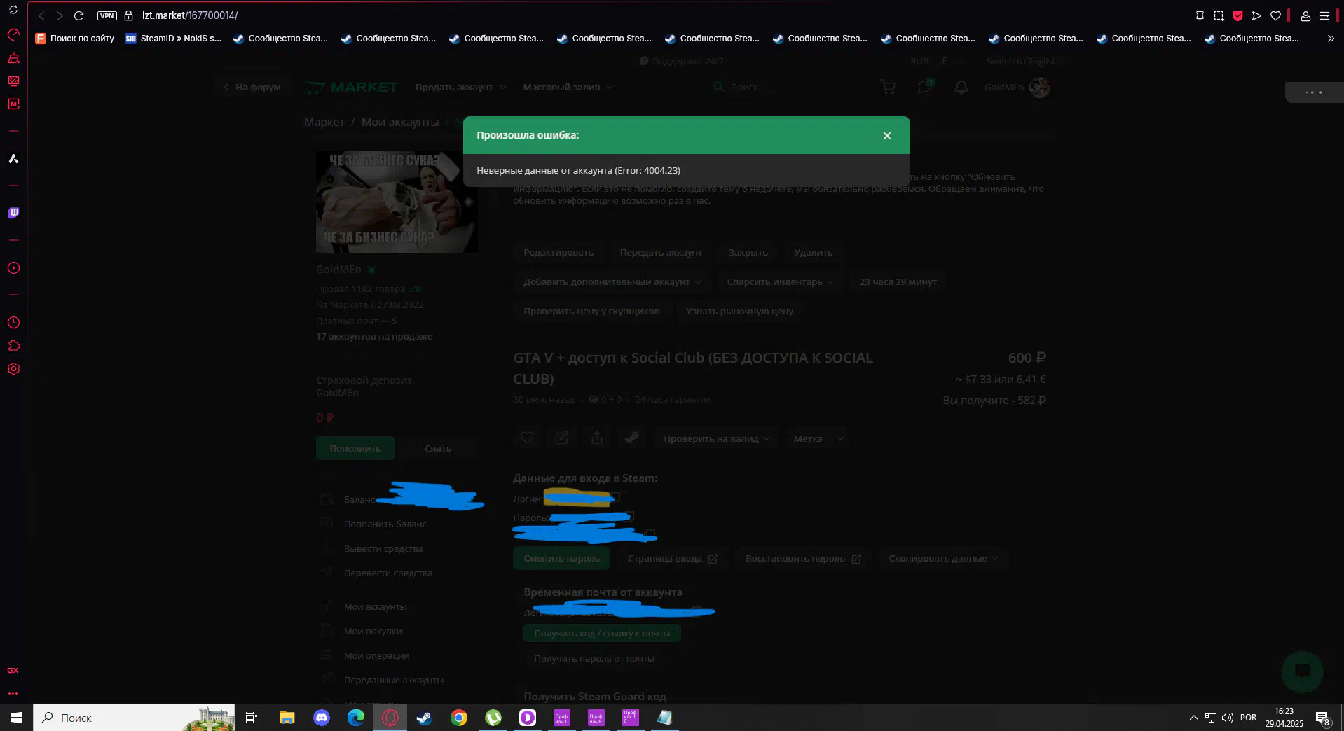Open 'Поиск по сайту' bookmark
Image resolution: width=1344 pixels, height=731 pixels.
(x=75, y=39)
